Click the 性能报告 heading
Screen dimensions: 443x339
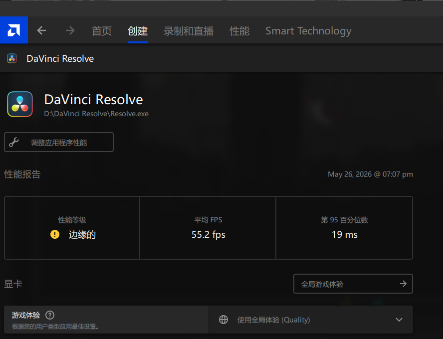(22, 174)
